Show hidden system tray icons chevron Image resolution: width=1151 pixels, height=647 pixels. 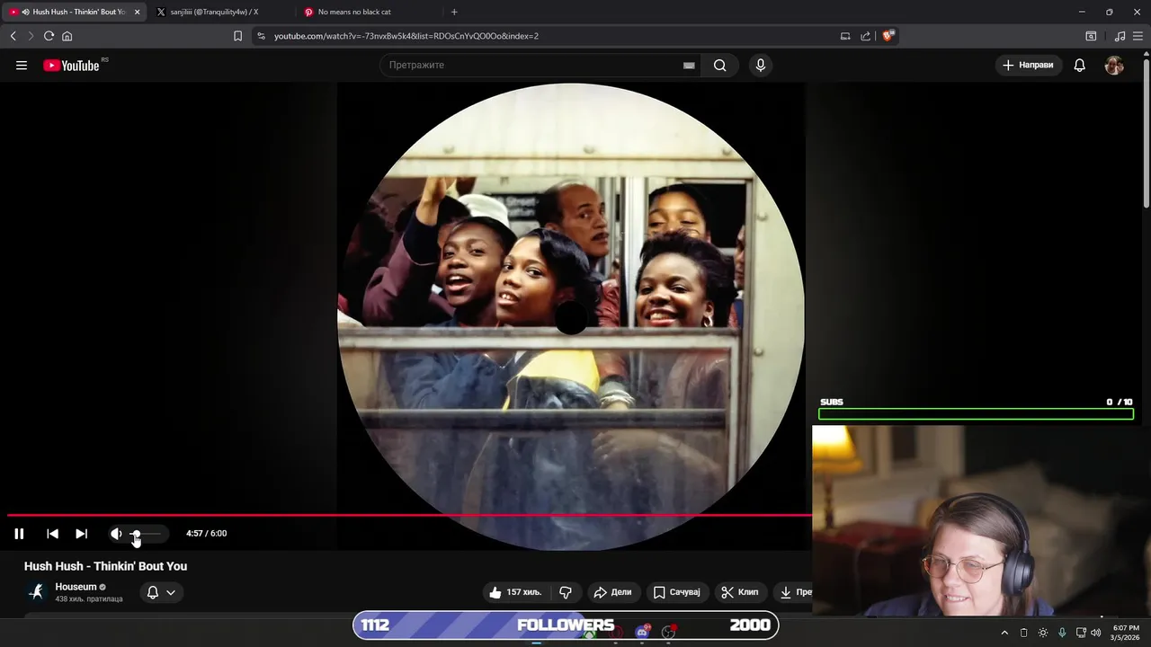[1004, 633]
